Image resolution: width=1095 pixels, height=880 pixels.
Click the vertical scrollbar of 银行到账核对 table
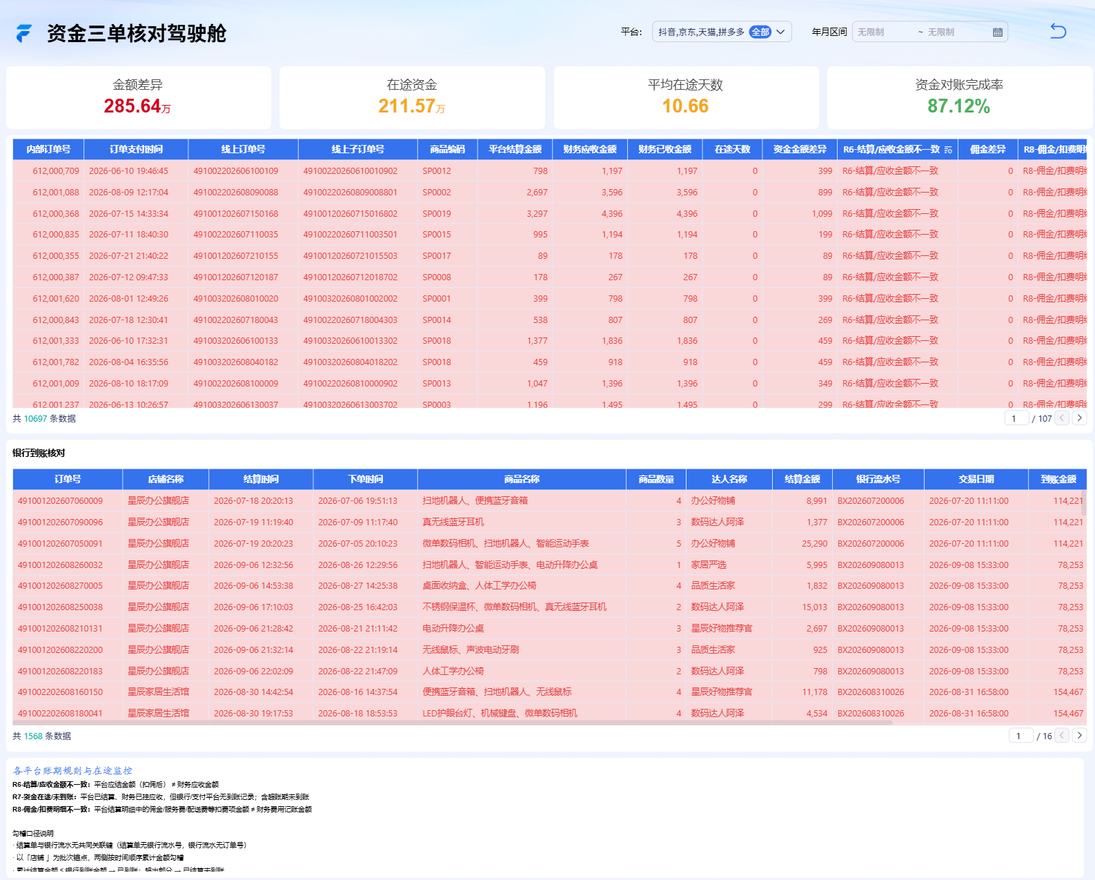[1083, 502]
